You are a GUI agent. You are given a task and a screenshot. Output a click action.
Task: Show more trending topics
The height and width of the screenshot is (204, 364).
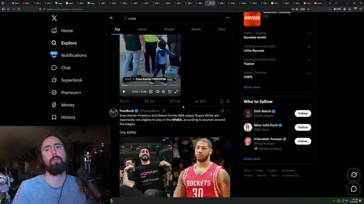(252, 87)
